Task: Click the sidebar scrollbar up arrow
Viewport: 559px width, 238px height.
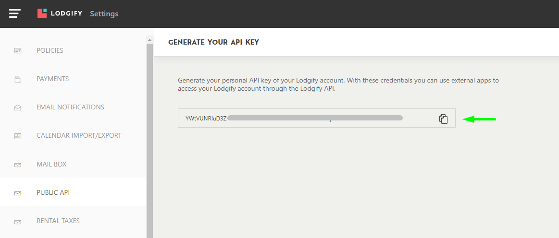Action: click(x=149, y=39)
